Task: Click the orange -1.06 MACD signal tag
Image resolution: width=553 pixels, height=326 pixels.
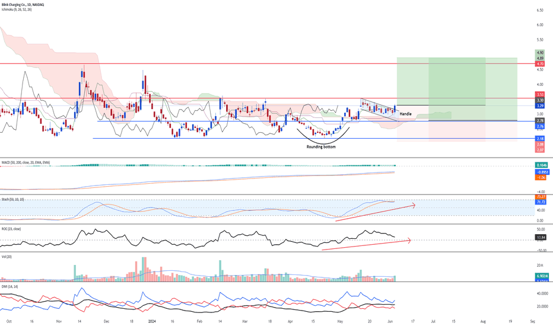Action: [541, 178]
